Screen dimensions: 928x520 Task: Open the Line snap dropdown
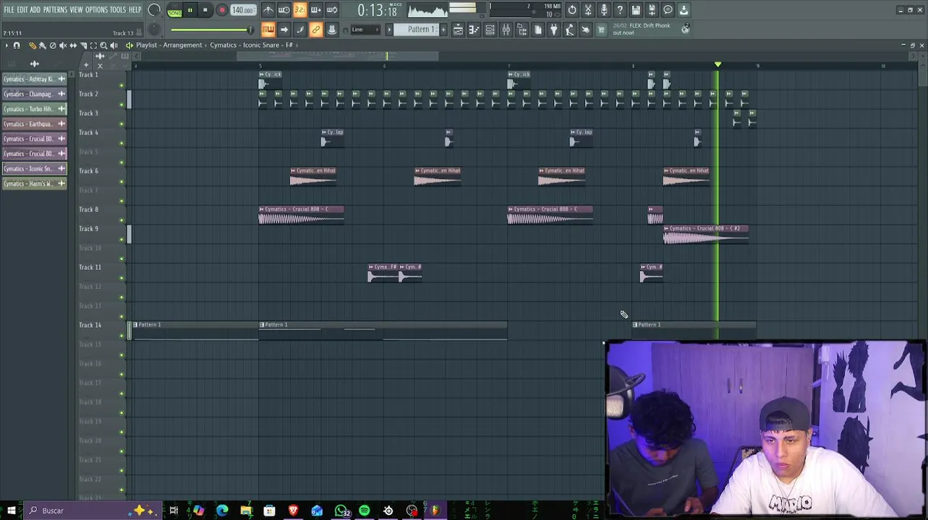tap(365, 30)
